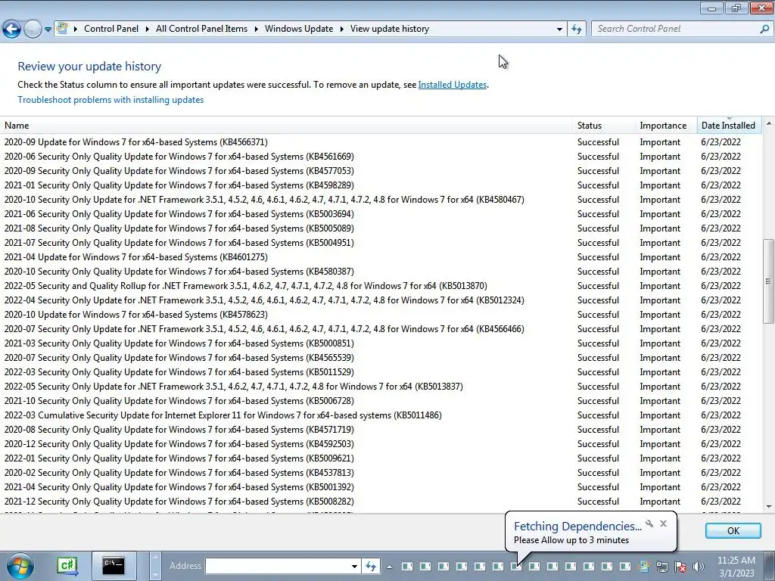This screenshot has width=775, height=581.
Task: Select the KB5004951 update row
Action: [x=381, y=242]
